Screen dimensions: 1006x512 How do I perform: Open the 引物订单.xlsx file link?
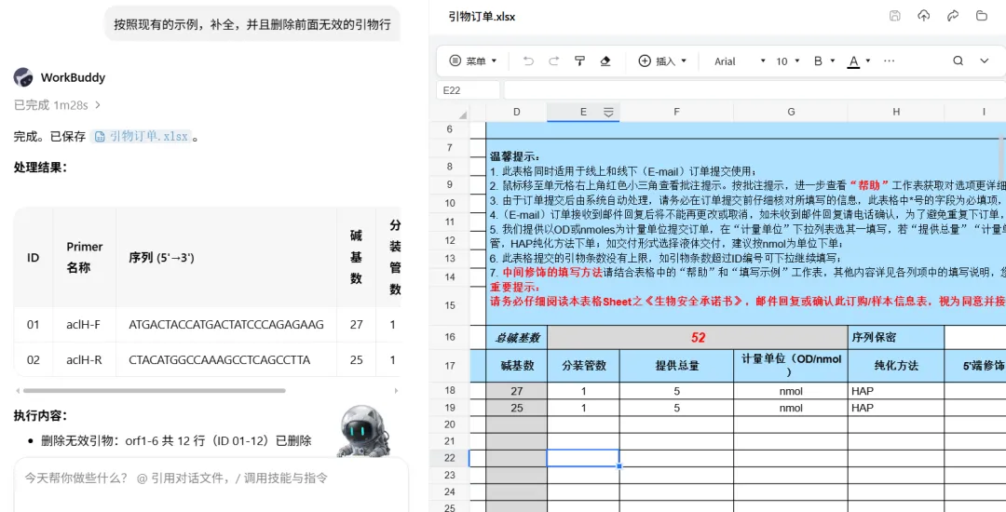[142, 137]
